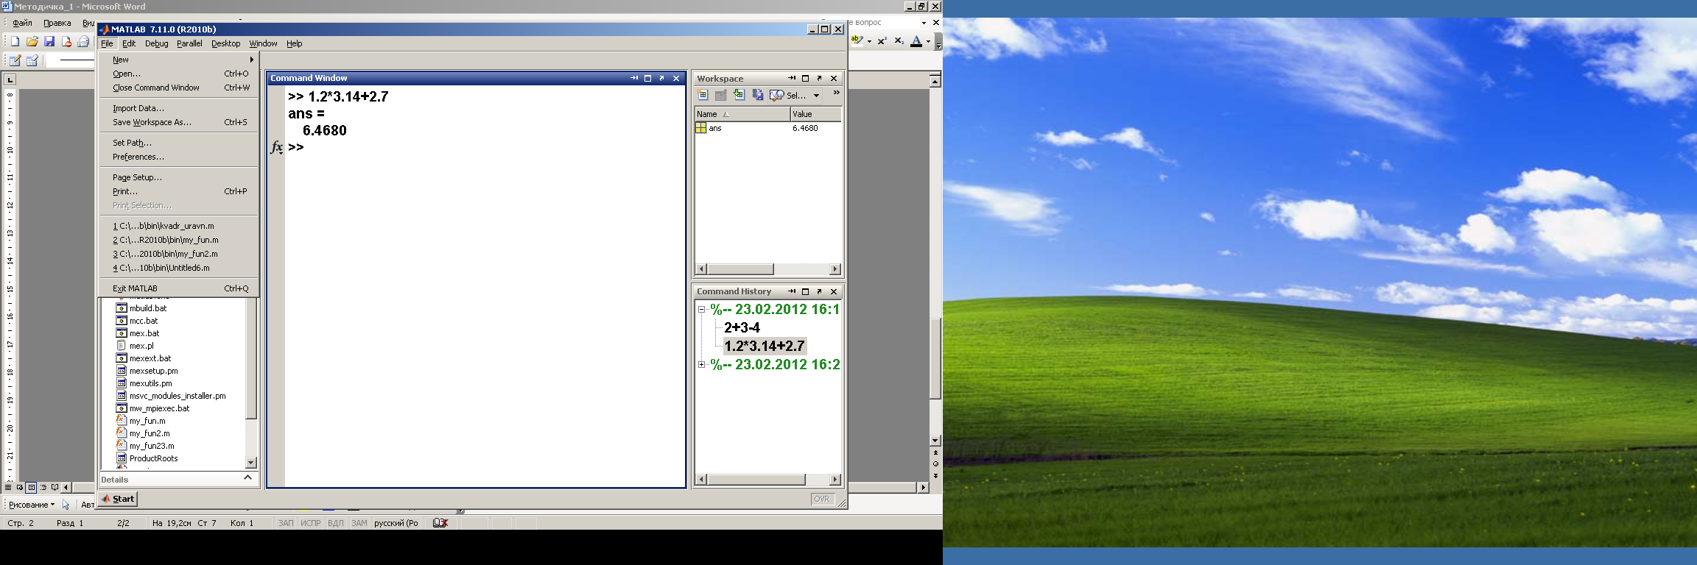Click Save workspace icon in Workspace toolbar
The height and width of the screenshot is (565, 1697).
(x=757, y=95)
